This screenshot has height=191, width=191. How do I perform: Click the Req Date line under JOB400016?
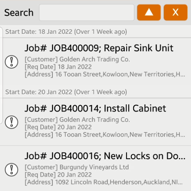coord(58,175)
